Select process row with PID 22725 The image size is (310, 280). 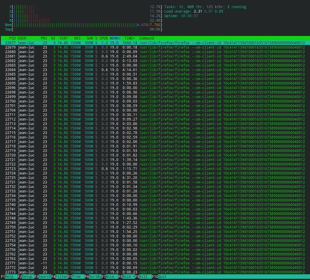pyautogui.click(x=155, y=178)
